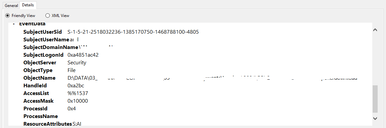386x128 pixels.
Task: Click the SubjectDomainName field label
Action: 51,47
